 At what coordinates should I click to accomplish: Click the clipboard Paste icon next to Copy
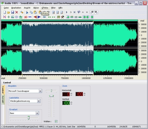35,12
